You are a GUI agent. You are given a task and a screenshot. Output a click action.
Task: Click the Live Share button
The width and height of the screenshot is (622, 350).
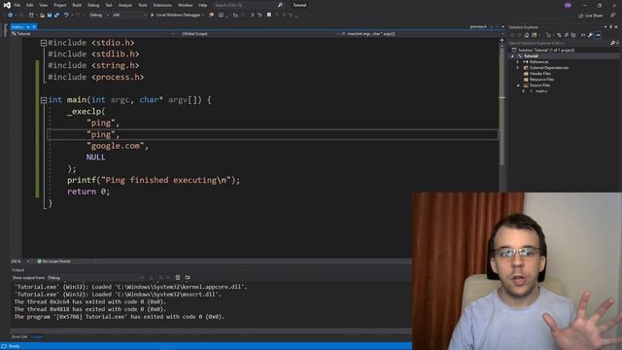pos(590,16)
